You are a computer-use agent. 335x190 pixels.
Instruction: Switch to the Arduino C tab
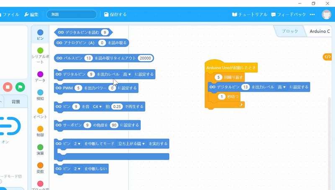tap(320, 31)
